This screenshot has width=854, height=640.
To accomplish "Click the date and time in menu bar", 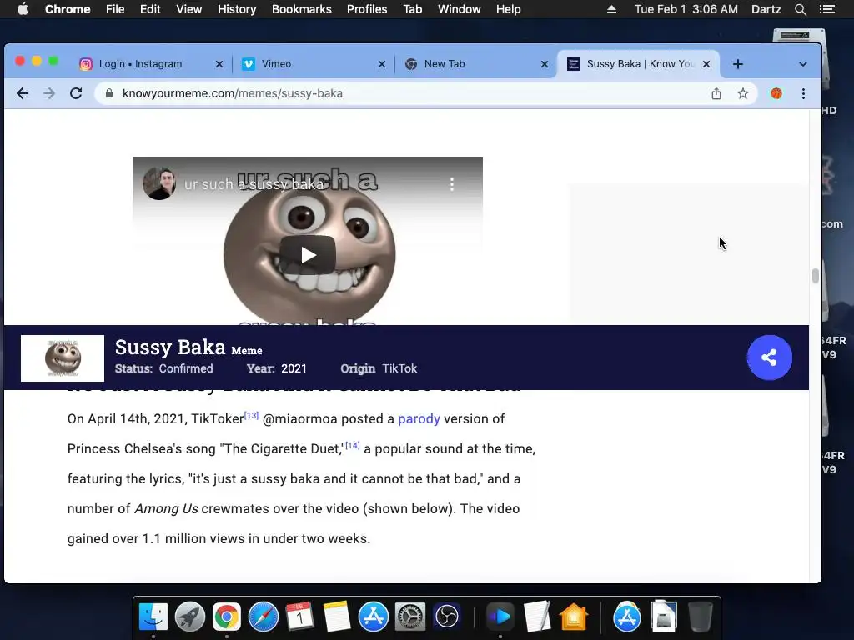I will [686, 9].
